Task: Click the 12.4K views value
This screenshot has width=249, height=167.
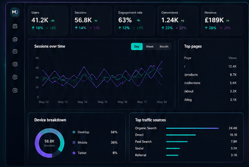Action: pyautogui.click(x=232, y=66)
